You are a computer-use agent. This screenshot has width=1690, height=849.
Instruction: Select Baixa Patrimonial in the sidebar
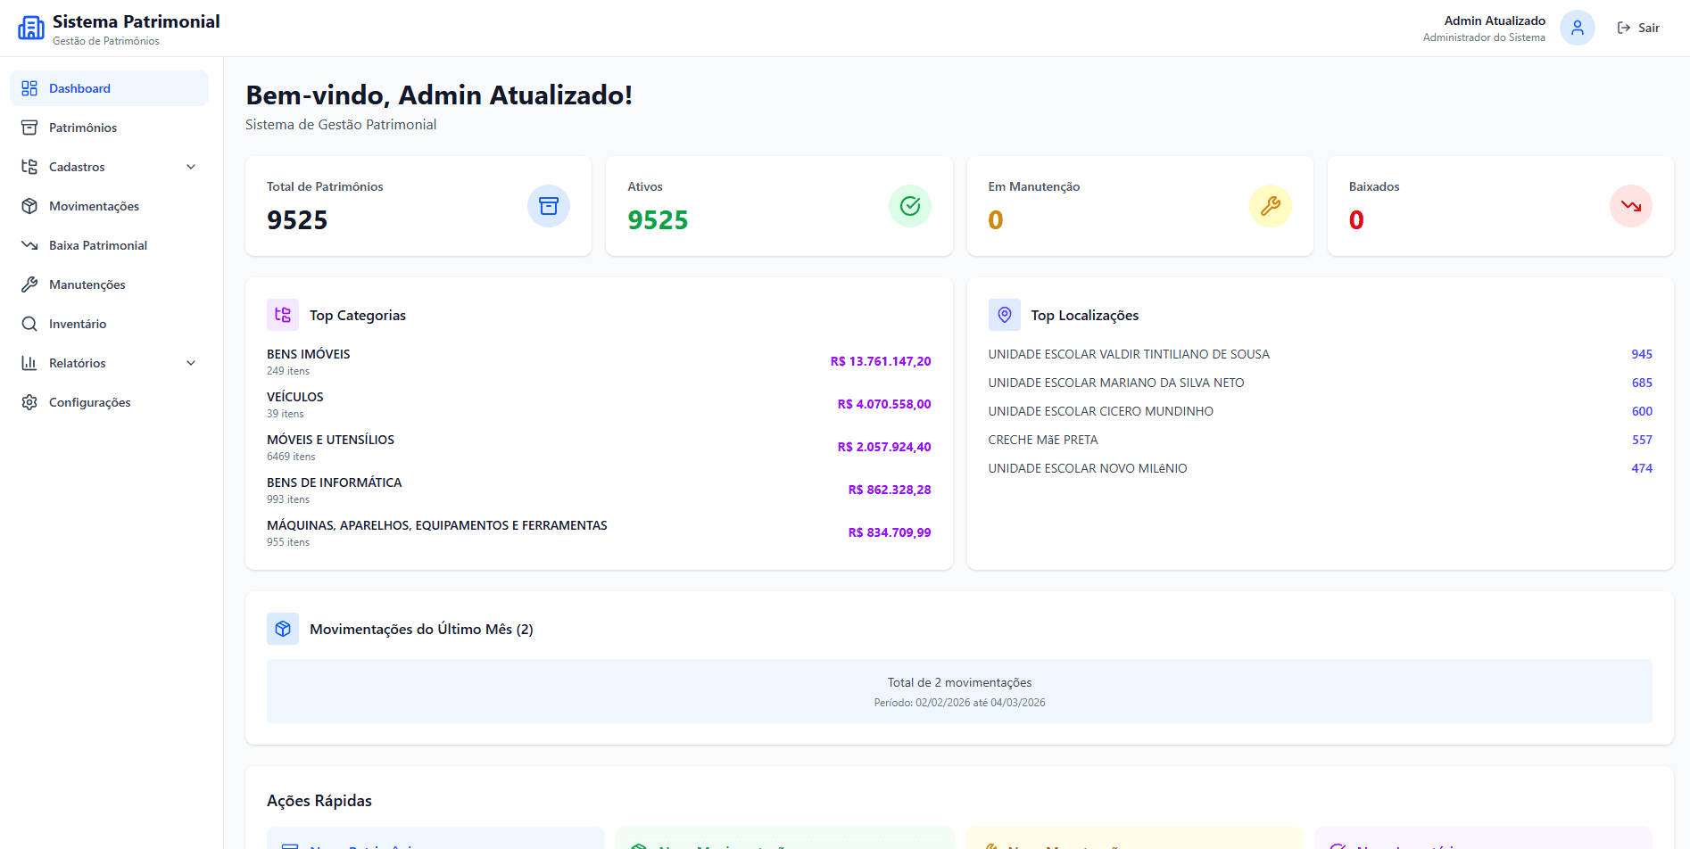pos(98,245)
